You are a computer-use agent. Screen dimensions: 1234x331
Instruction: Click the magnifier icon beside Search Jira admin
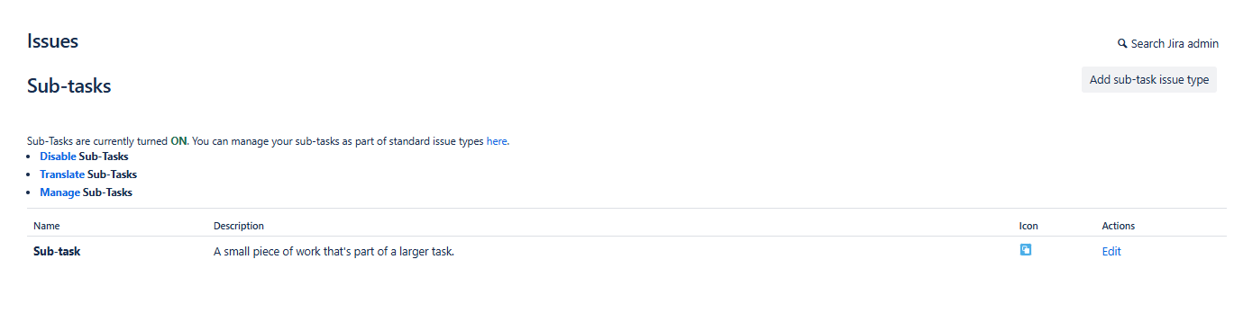point(1122,43)
